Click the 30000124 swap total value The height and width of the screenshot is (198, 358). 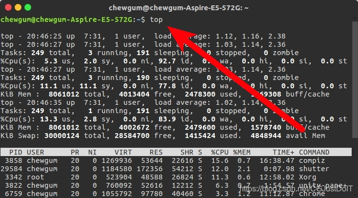(62, 136)
